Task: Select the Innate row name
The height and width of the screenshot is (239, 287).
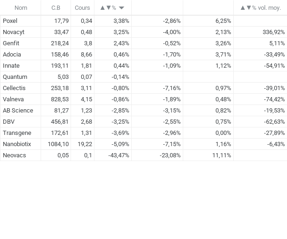Action: pos(11,66)
